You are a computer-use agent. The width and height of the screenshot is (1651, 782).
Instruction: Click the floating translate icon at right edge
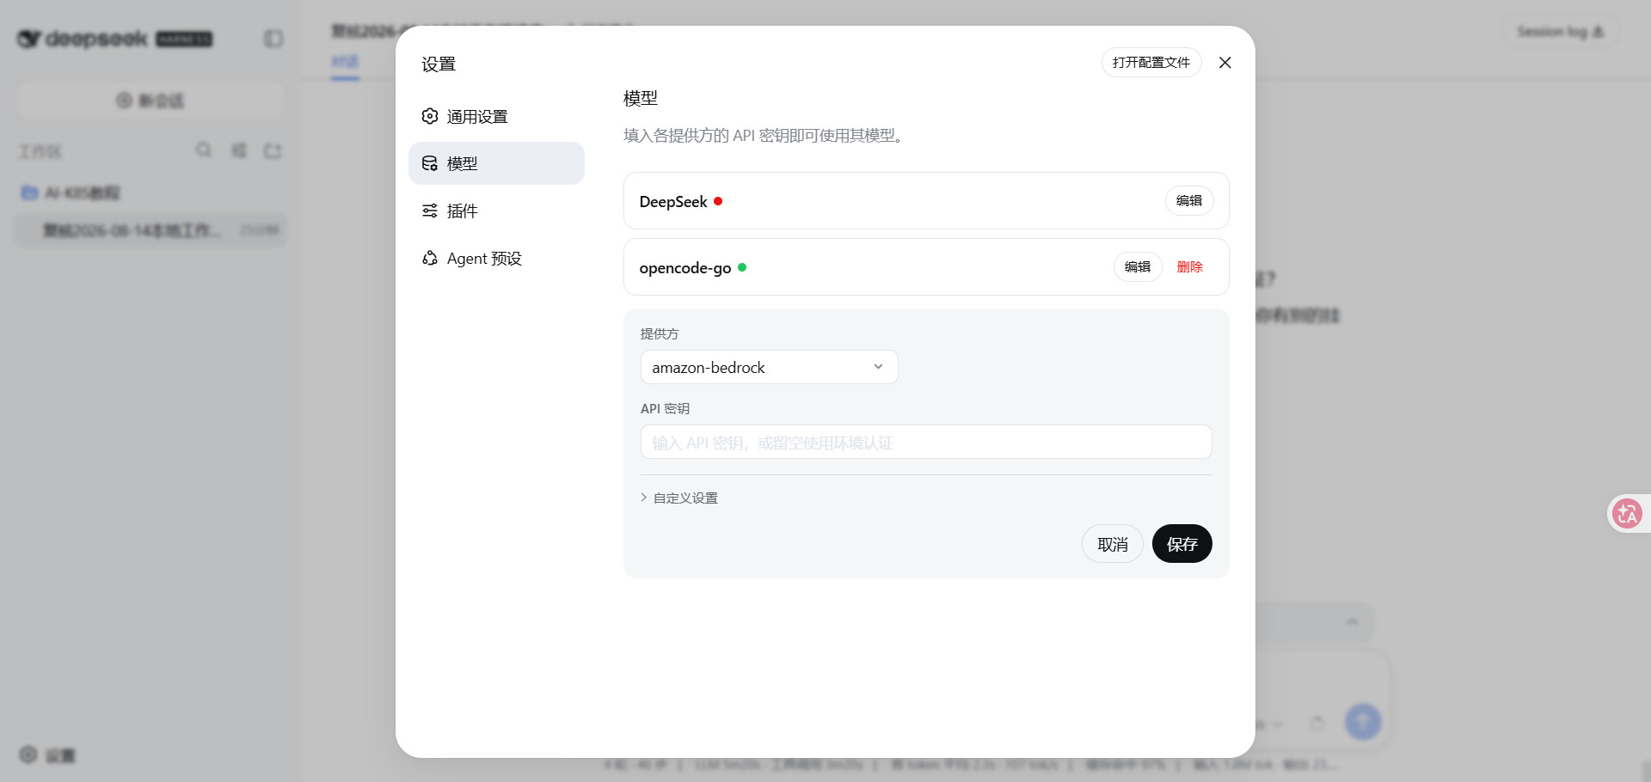[x=1627, y=514]
